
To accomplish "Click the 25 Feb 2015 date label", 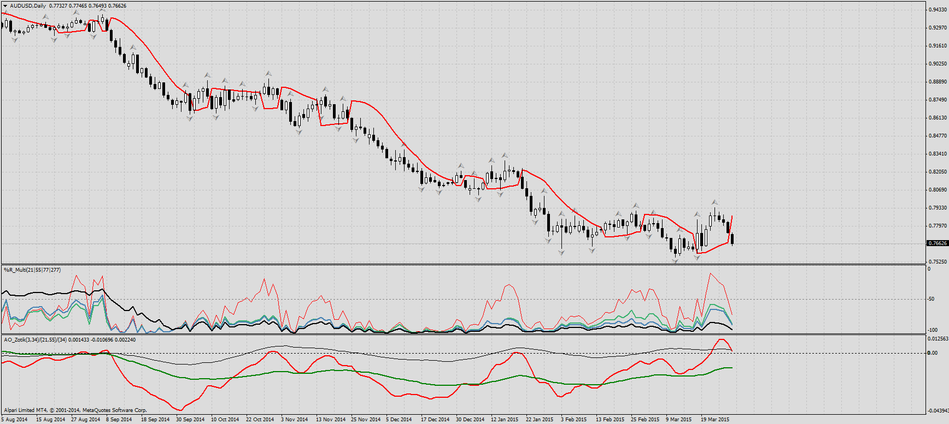I will (x=645, y=420).
